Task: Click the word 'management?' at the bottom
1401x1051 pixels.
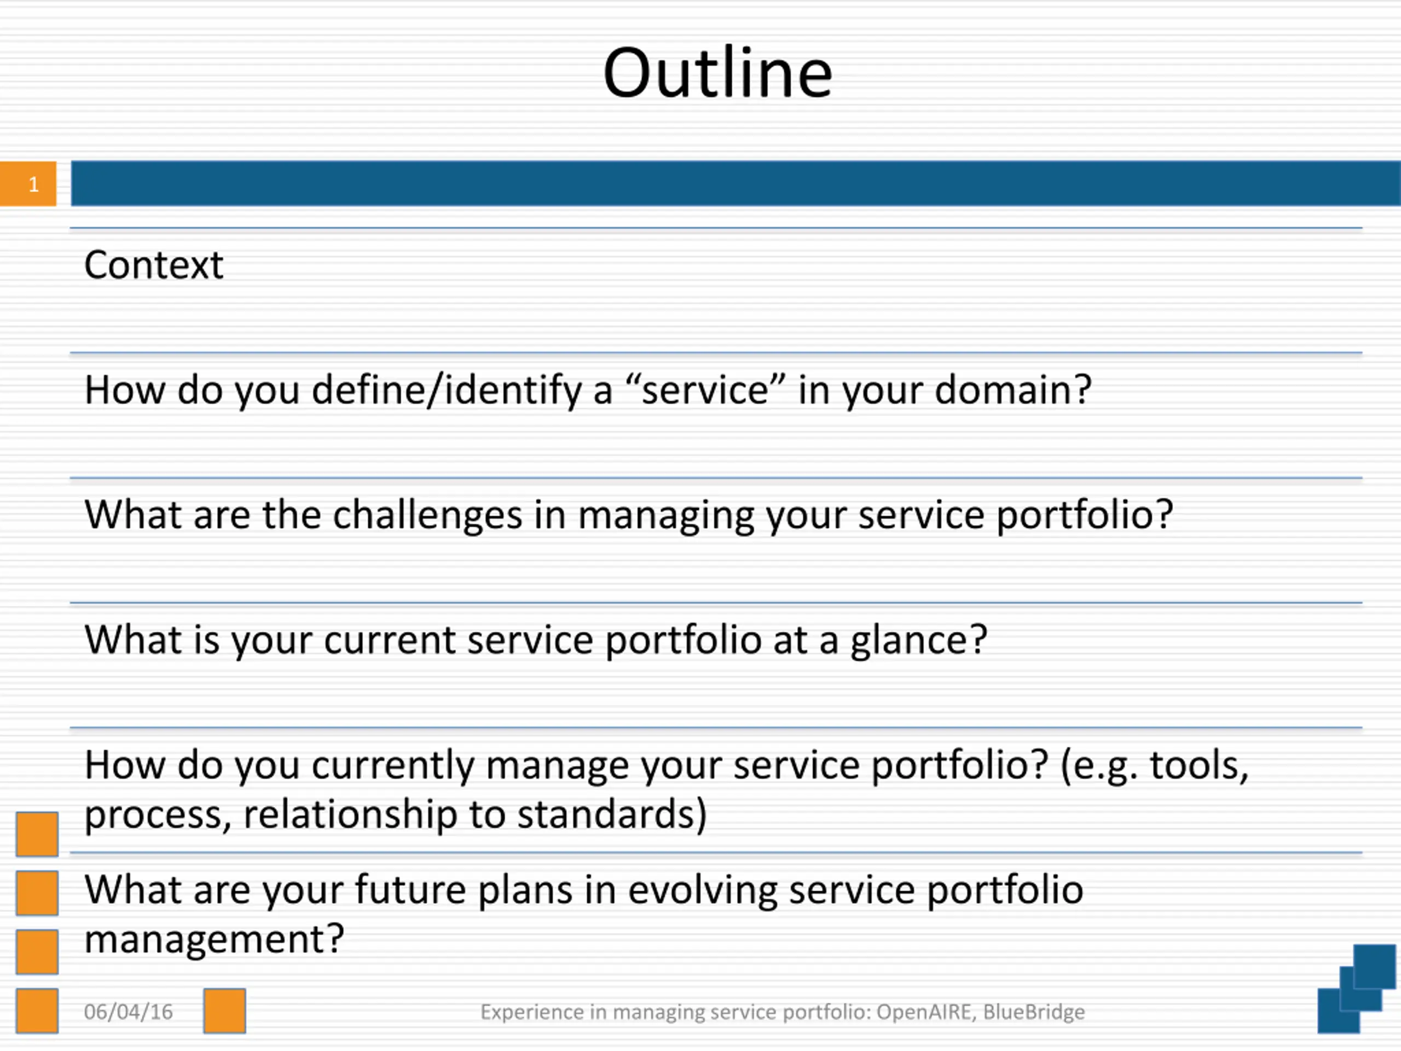Action: click(215, 939)
